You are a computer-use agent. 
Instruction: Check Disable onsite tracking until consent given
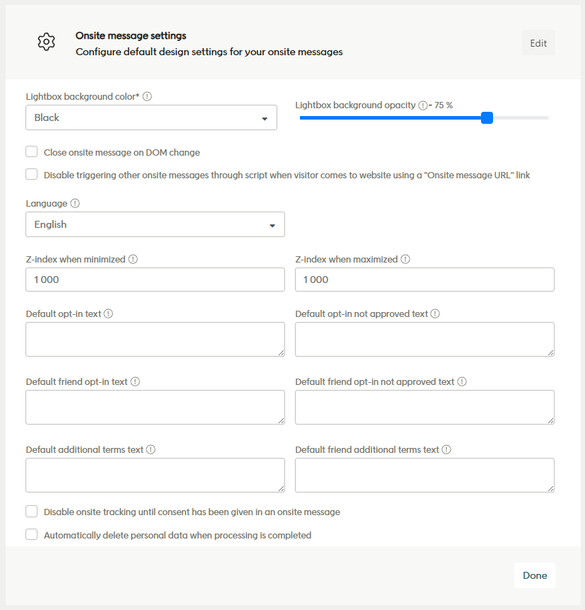[31, 511]
